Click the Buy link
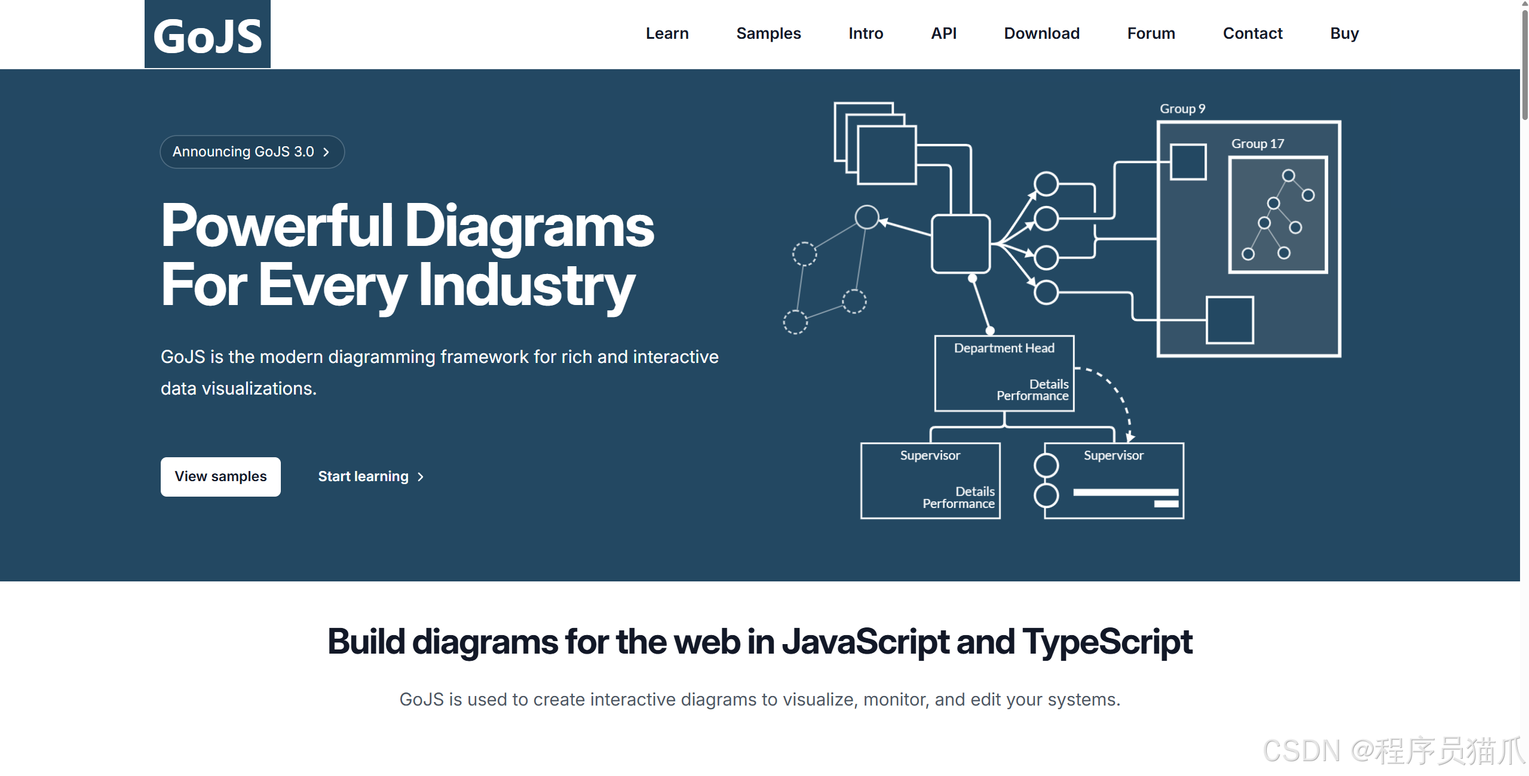 pyautogui.click(x=1344, y=33)
